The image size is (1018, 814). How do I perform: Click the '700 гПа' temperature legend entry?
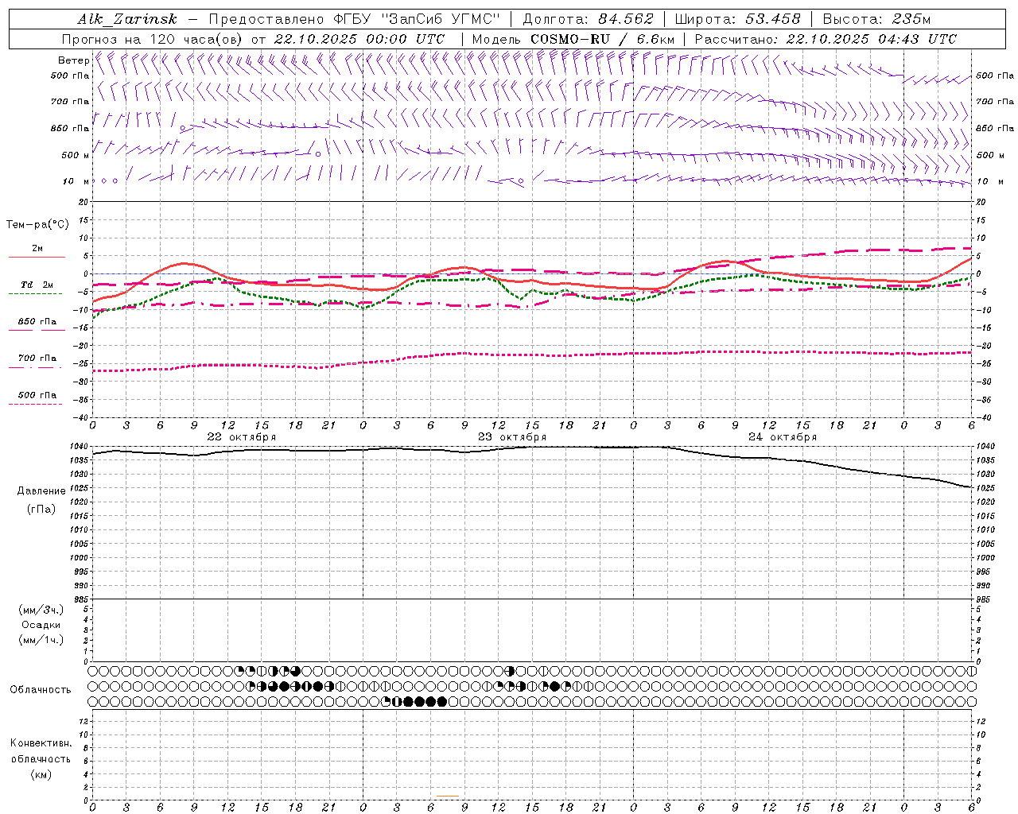pyautogui.click(x=37, y=359)
